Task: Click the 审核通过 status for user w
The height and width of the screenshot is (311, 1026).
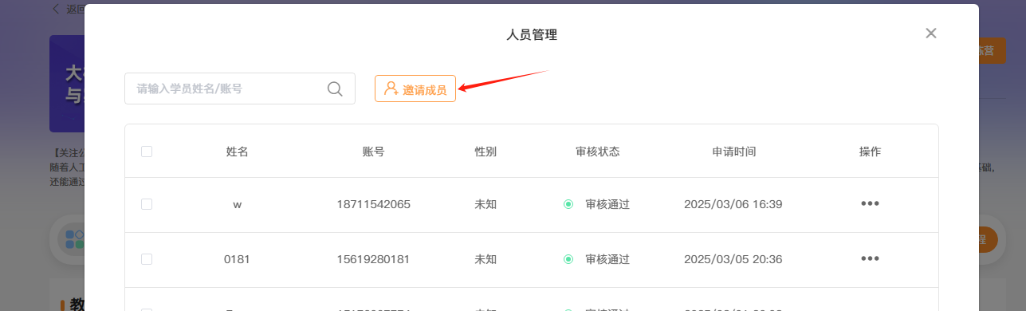Action: click(x=607, y=204)
